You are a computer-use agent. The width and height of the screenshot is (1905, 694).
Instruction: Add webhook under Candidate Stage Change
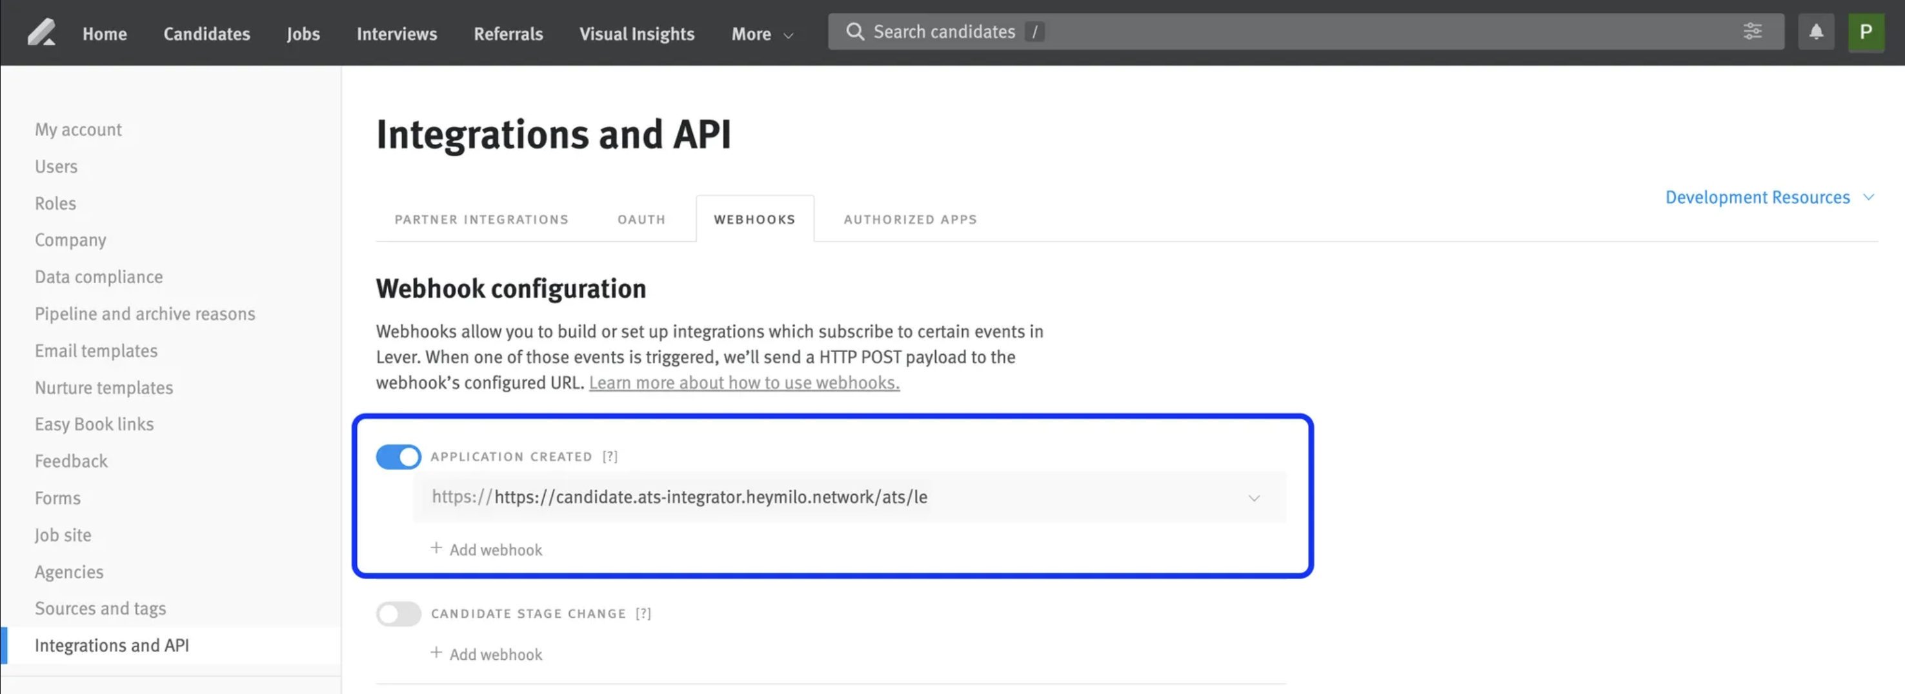click(x=487, y=654)
